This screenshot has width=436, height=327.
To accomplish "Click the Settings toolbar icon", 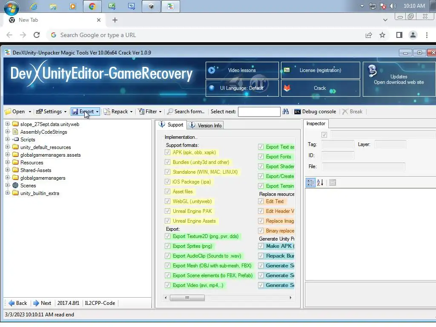I will 39,112.
